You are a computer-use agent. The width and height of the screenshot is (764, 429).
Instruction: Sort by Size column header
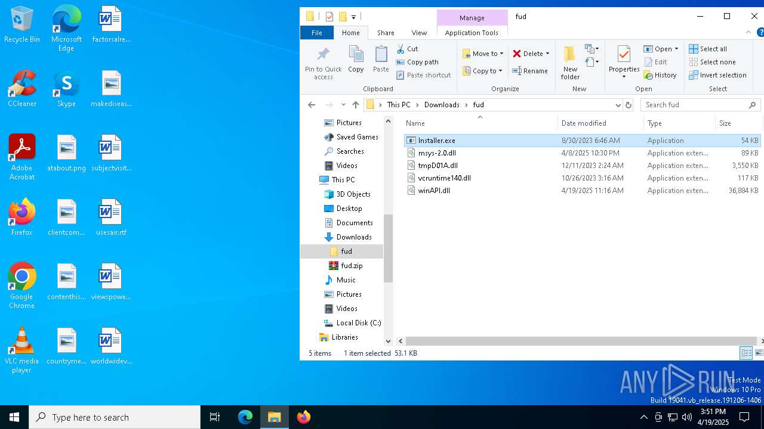pyautogui.click(x=738, y=123)
